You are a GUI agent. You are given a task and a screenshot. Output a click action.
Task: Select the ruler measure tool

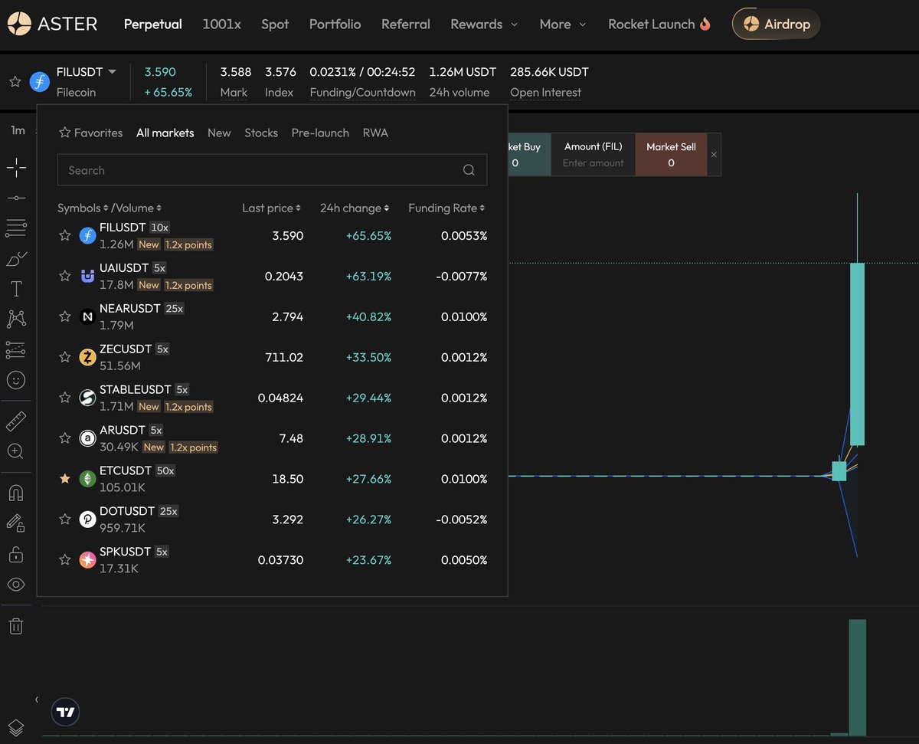click(x=16, y=421)
